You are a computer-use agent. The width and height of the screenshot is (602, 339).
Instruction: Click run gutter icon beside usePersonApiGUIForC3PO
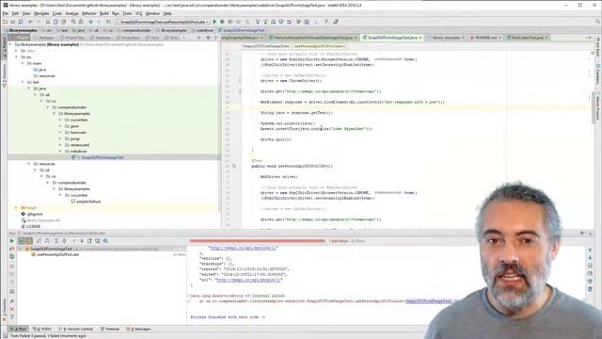click(x=234, y=166)
